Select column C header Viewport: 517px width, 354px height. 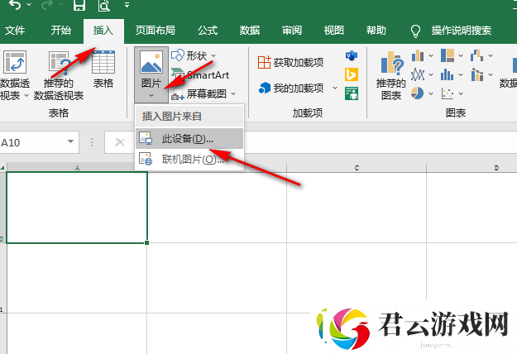tap(357, 168)
